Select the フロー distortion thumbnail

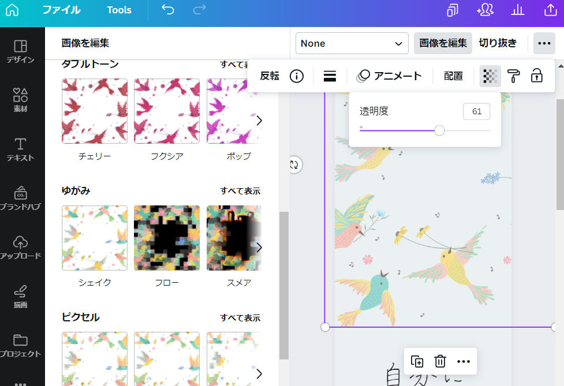tap(167, 238)
